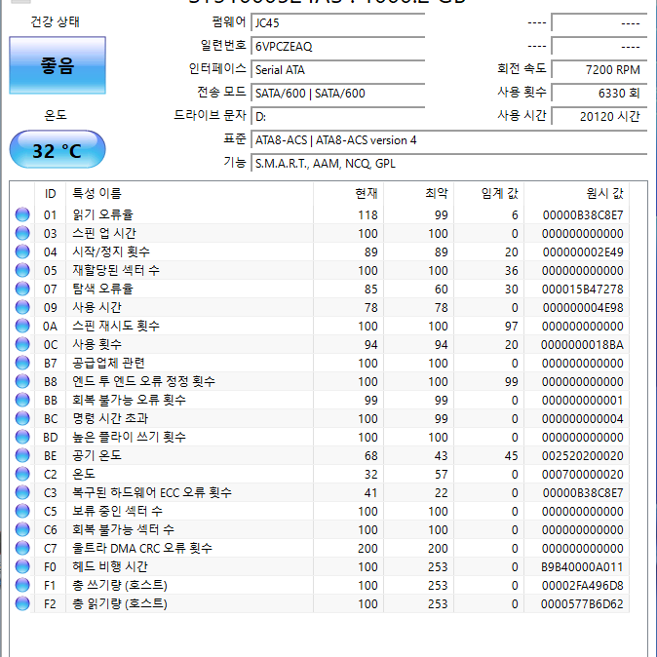Click raw value 002520200020
This screenshot has height=657, width=657.
pyautogui.click(x=582, y=456)
